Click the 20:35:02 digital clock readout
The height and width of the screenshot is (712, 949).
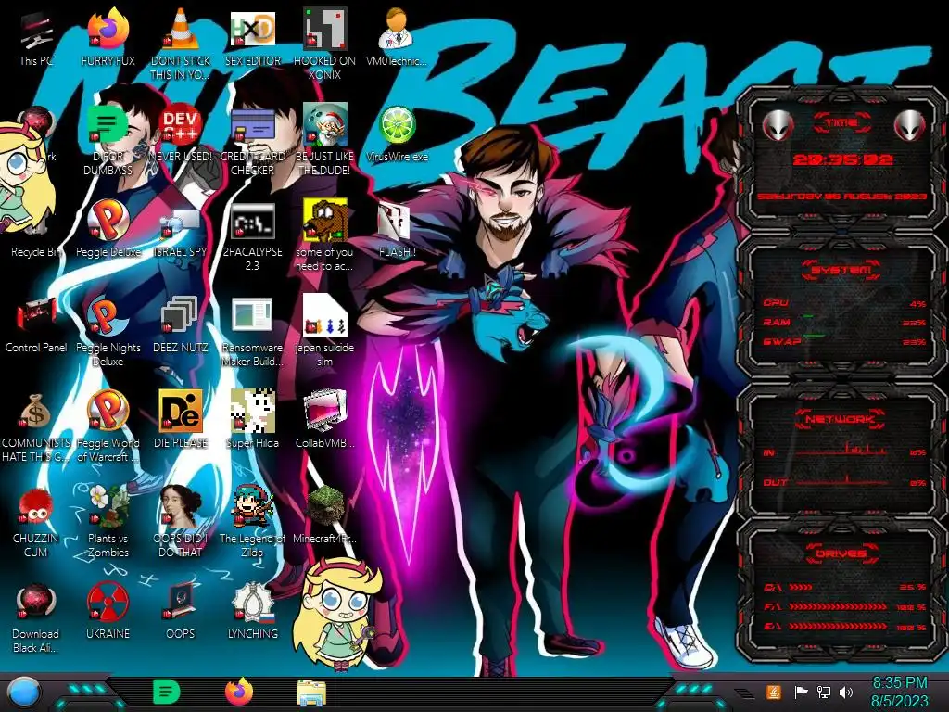[x=842, y=159]
